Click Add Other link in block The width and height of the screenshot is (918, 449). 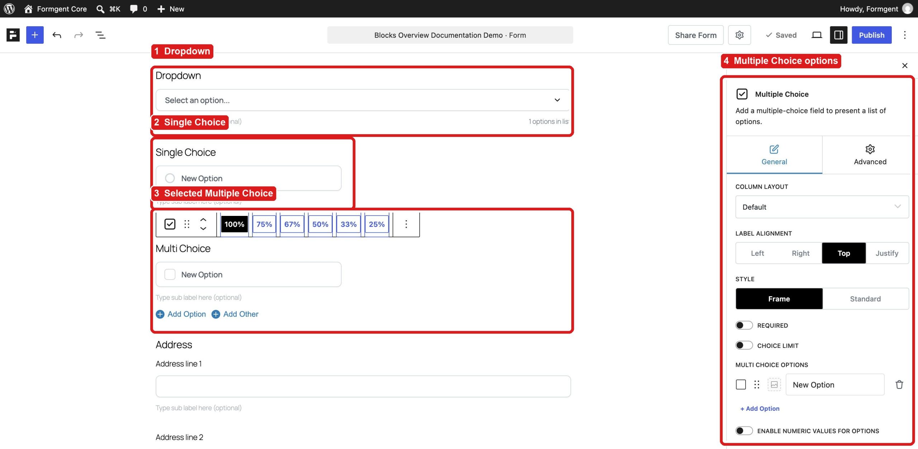point(235,314)
